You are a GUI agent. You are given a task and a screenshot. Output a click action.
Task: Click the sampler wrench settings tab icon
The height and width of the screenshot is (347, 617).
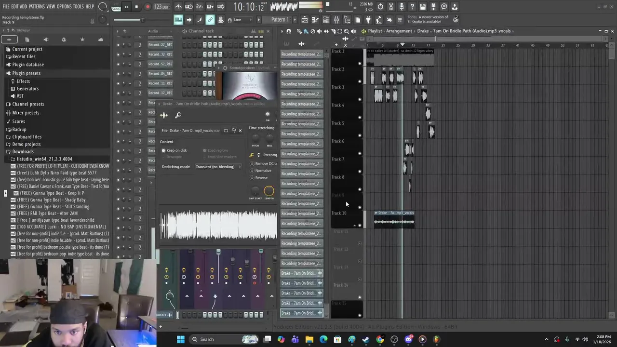coord(178,115)
